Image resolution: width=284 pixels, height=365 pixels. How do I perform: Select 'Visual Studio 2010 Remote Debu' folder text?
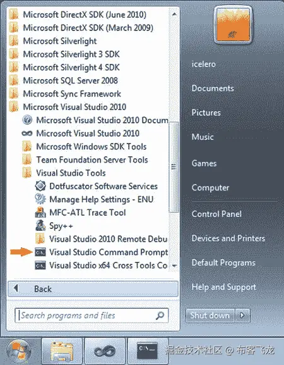point(109,239)
